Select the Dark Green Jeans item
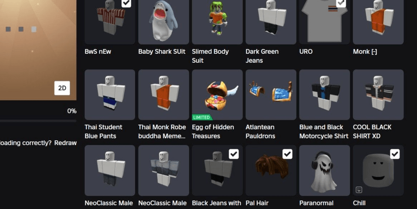The image size is (417, 209). (271, 21)
